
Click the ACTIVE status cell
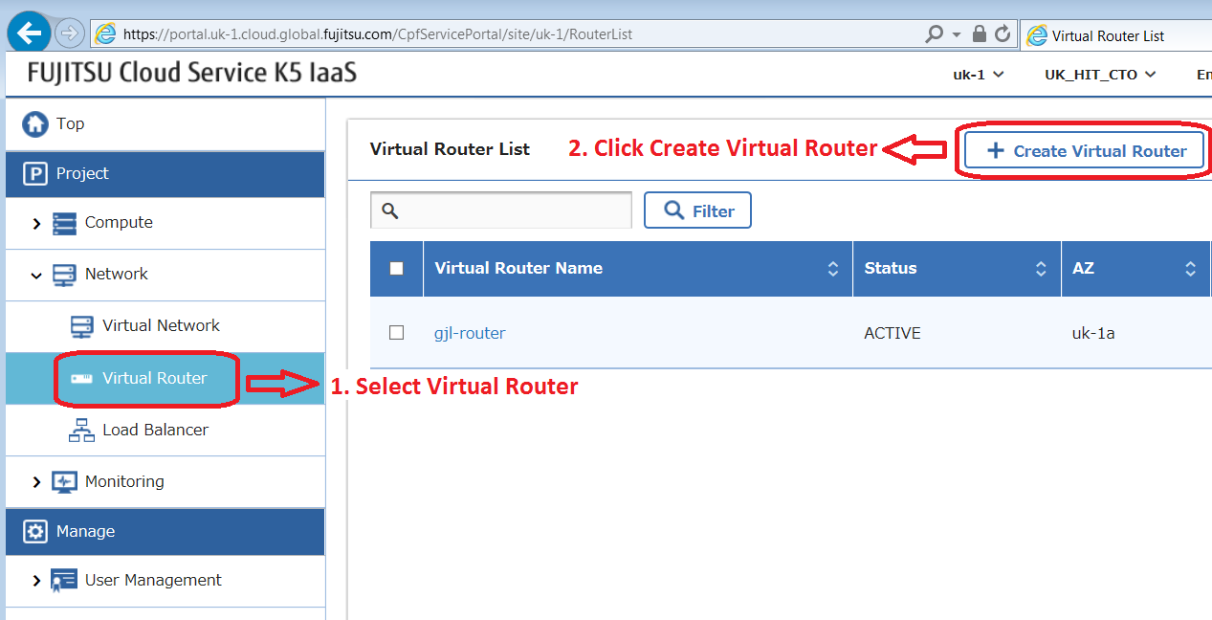pos(892,333)
